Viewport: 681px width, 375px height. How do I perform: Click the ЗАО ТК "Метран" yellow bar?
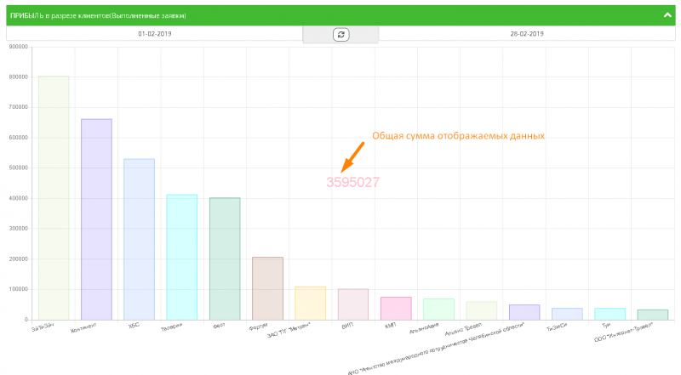[x=310, y=303]
